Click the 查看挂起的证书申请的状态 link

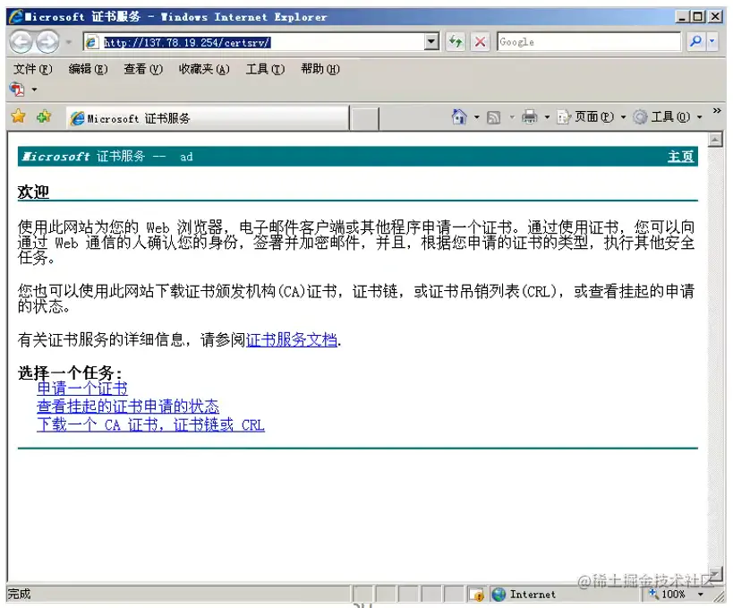[128, 406]
